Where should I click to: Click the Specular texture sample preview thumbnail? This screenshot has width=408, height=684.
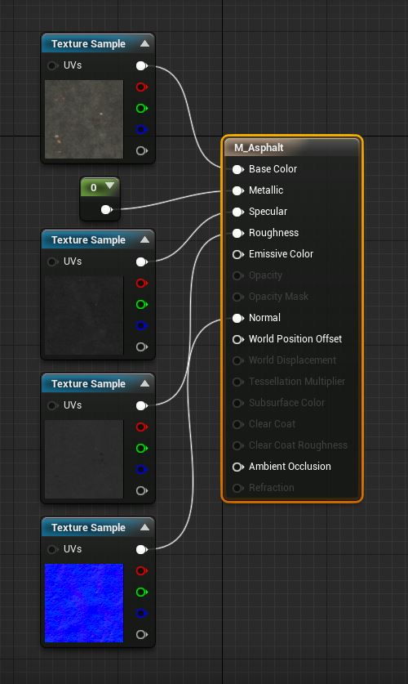coord(84,315)
